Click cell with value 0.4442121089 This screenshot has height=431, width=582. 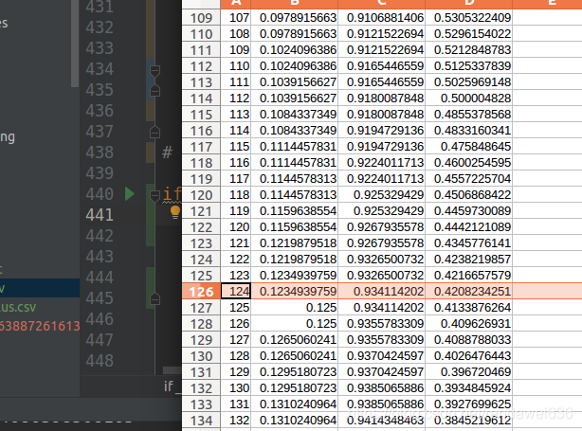(x=469, y=227)
